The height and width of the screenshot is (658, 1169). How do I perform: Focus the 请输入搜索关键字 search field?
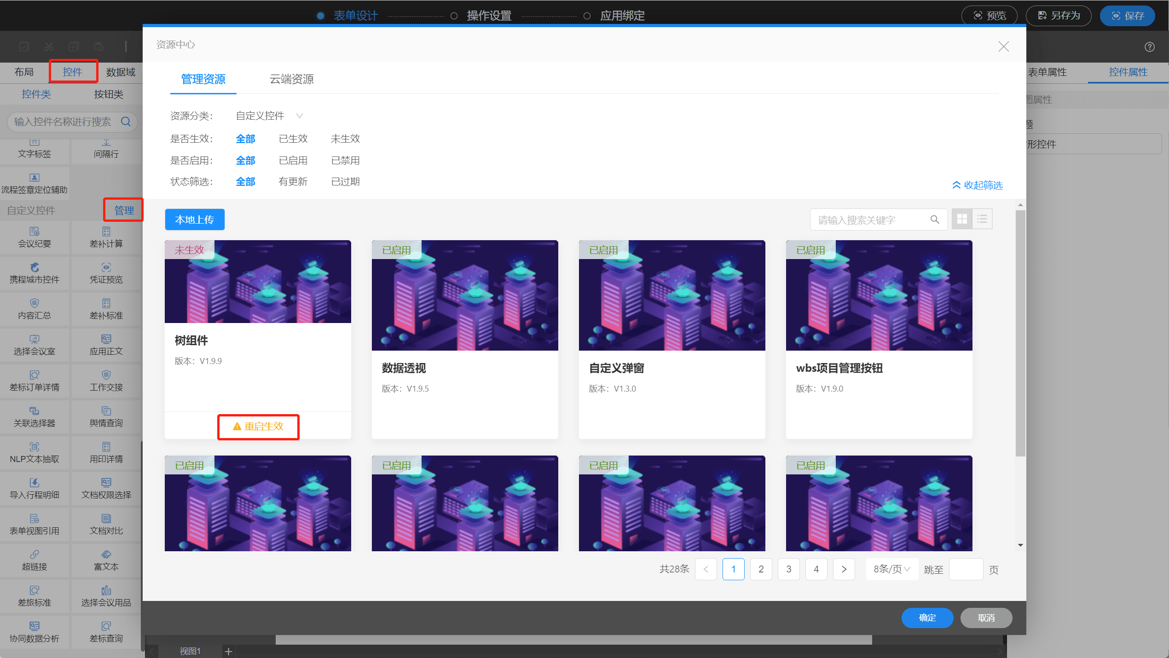879,219
